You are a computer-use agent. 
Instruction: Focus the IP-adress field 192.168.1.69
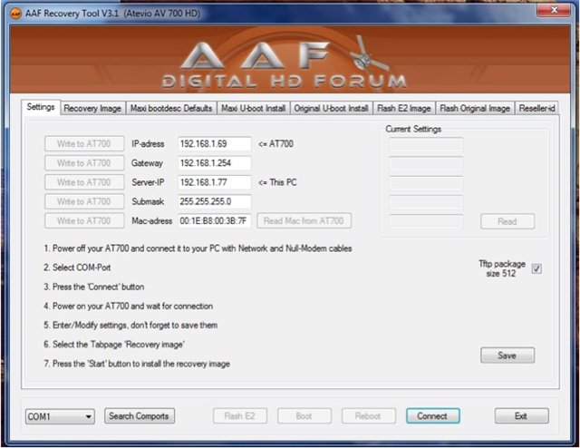pyautogui.click(x=215, y=143)
